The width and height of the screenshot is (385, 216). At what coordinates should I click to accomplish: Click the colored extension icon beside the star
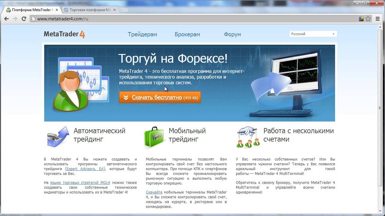[x=361, y=19]
